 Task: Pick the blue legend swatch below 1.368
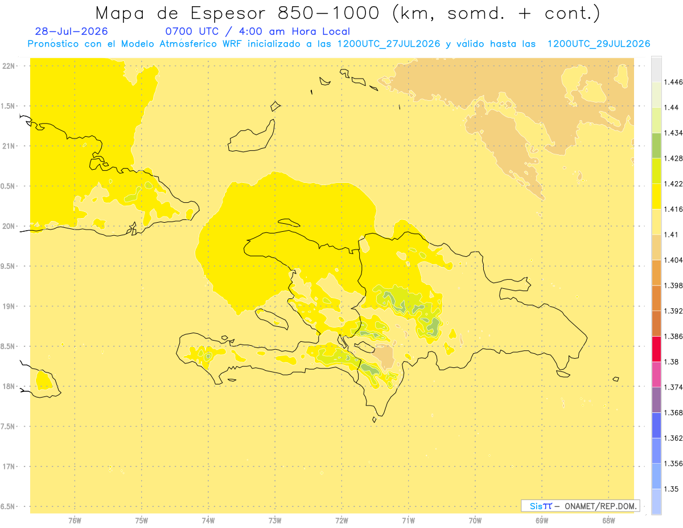(656, 425)
